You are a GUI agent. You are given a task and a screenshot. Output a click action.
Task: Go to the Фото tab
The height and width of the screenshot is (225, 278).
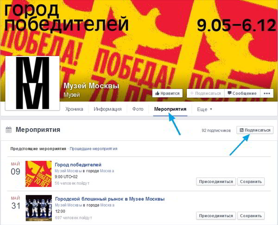[138, 109]
